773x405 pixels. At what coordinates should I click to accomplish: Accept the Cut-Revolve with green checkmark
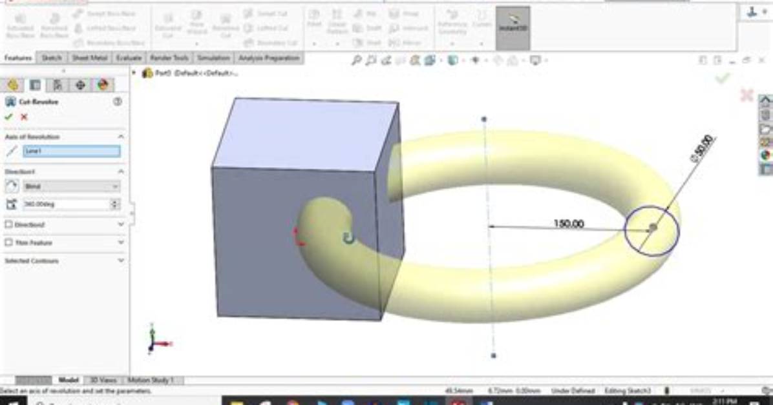point(8,117)
